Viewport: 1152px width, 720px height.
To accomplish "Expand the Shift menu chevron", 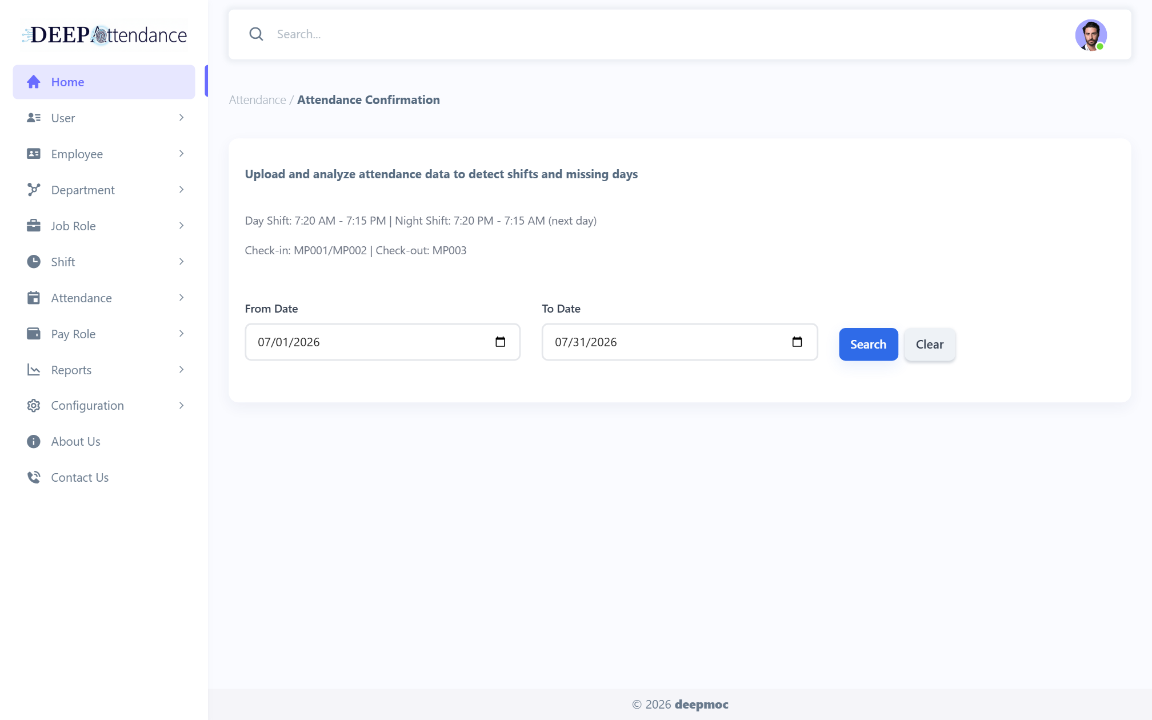I will tap(182, 262).
